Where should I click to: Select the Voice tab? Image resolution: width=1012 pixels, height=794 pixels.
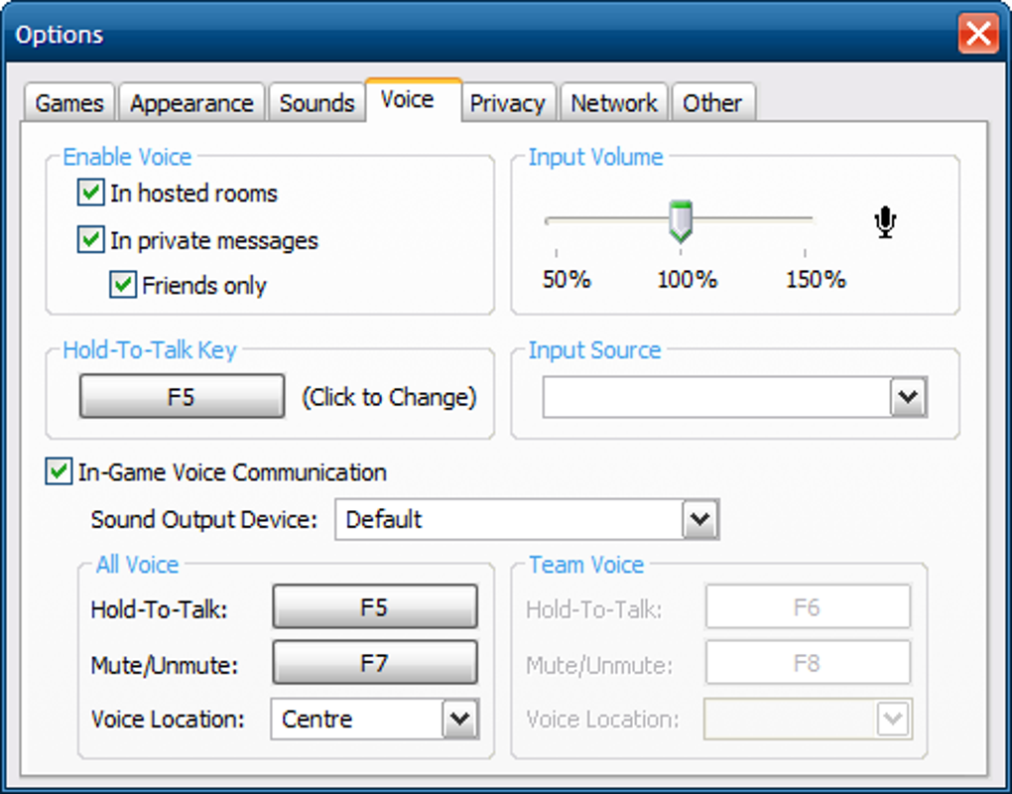point(413,100)
